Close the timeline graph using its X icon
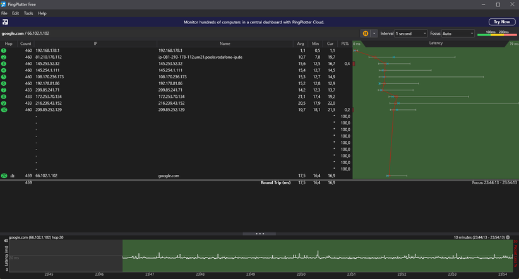 click(x=509, y=237)
